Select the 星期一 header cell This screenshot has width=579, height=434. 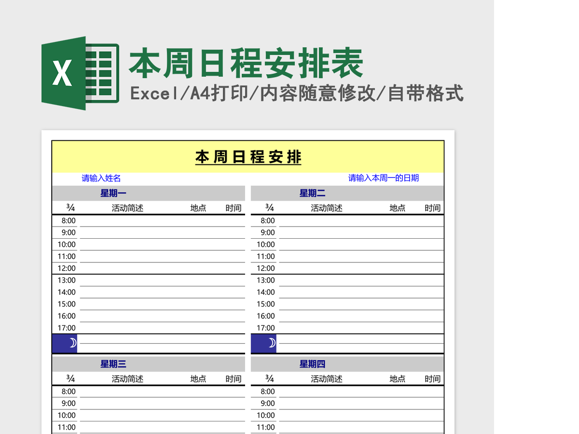(x=149, y=193)
